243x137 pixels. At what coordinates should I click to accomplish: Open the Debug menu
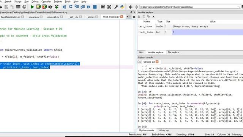[35, 2]
